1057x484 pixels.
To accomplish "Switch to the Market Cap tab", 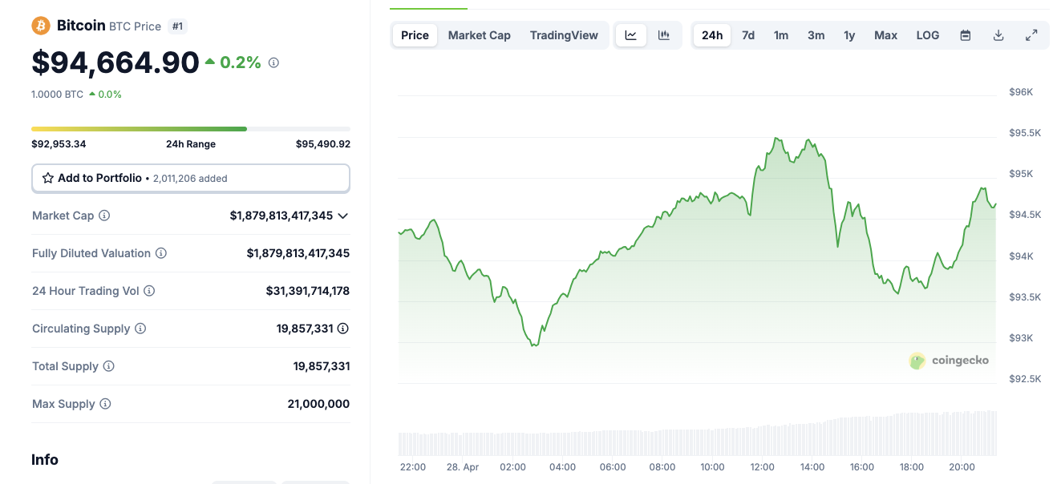I will pos(479,34).
